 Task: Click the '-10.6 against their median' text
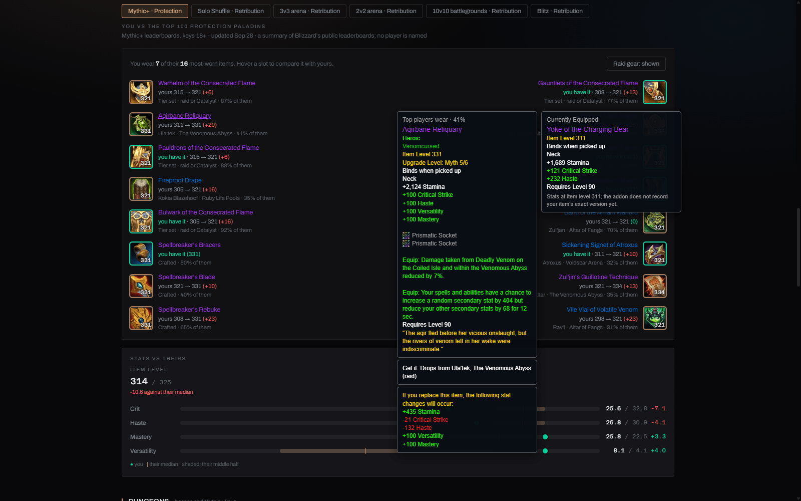click(x=162, y=392)
